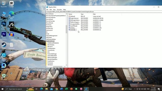This screenshot has height=91, width=162.
Task: Click the Registry Editor taskbar button
Action: [86, 89]
